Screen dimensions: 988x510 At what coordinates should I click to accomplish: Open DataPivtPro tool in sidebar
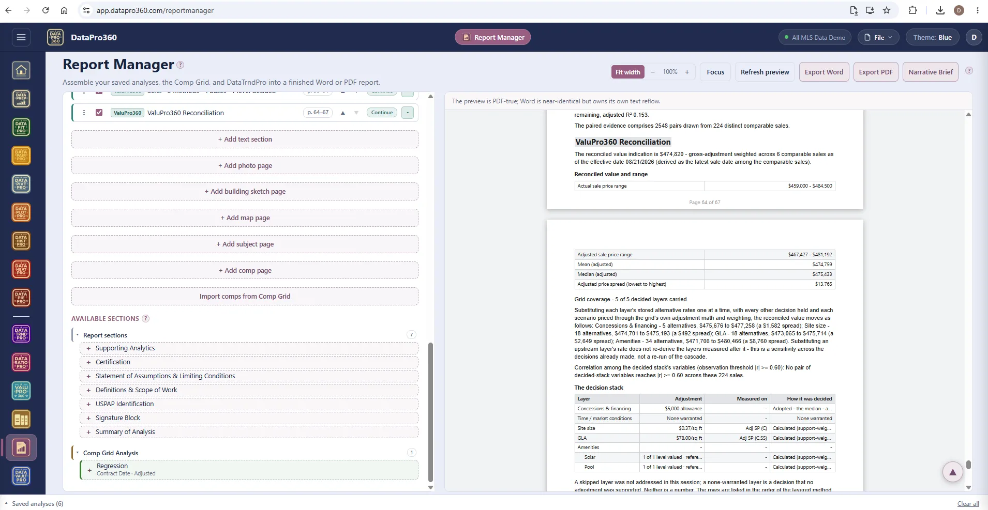pos(21,184)
